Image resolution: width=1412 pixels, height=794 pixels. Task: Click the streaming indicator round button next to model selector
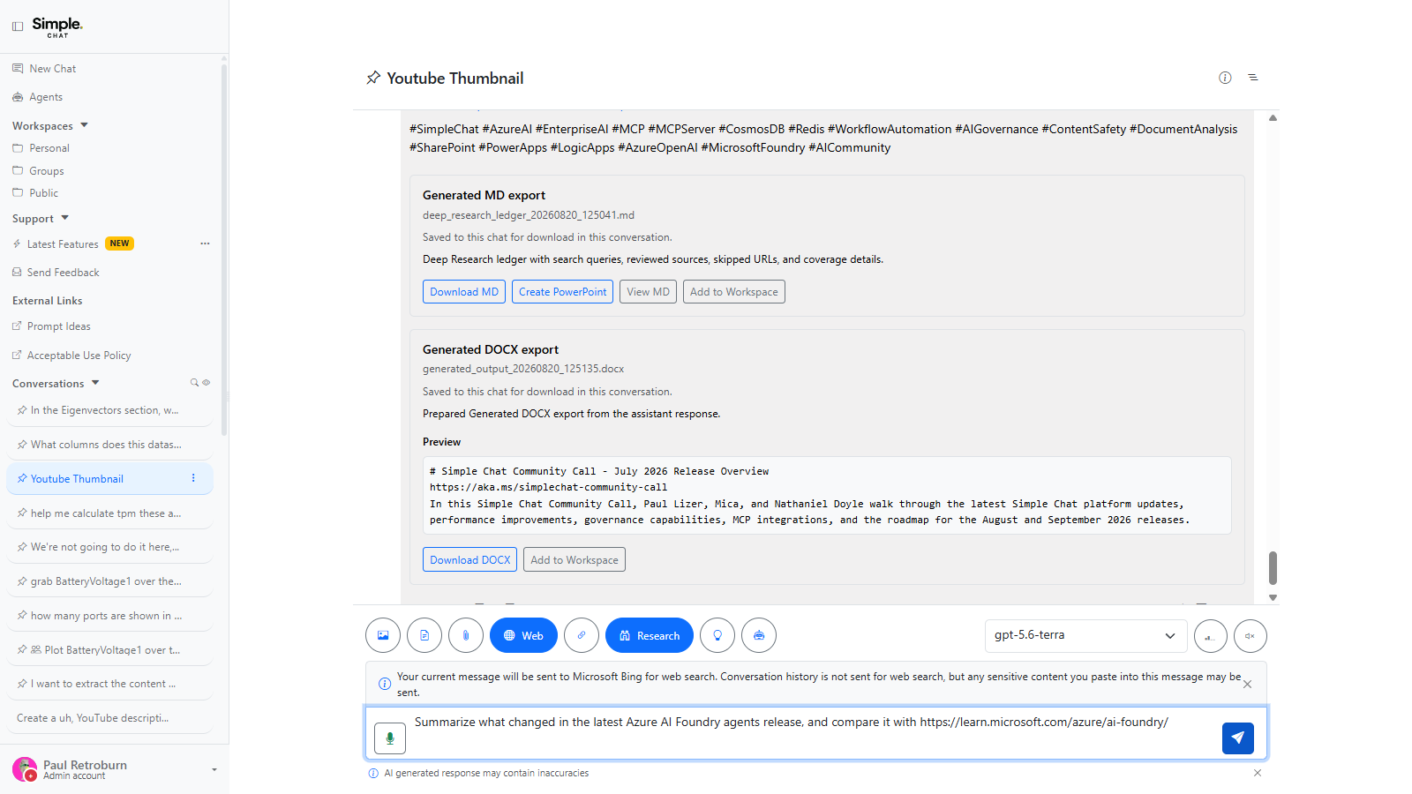(x=1211, y=636)
